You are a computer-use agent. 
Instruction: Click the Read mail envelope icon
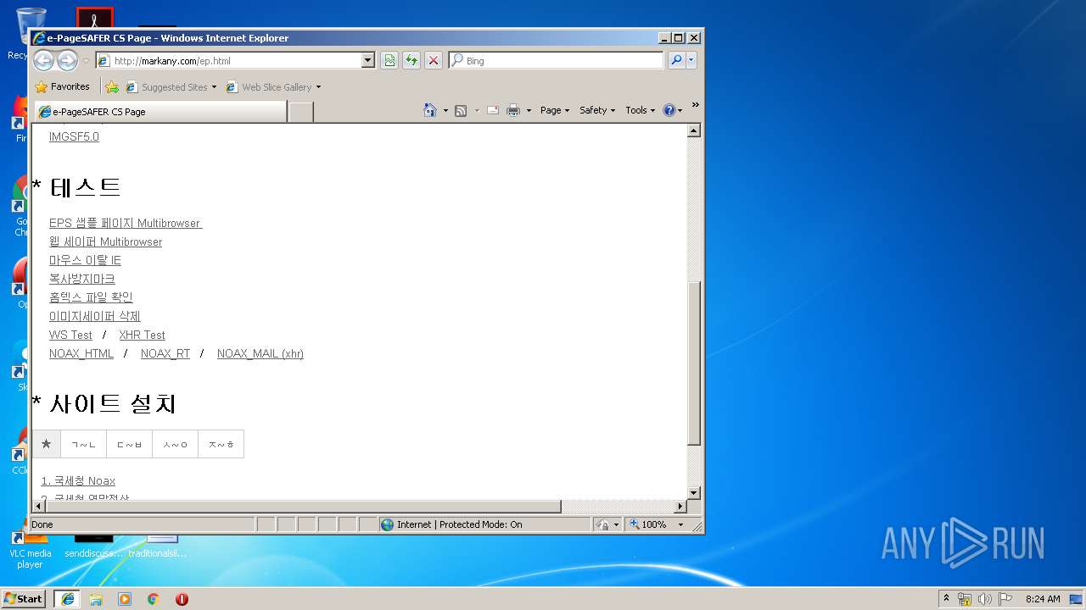[x=493, y=110]
